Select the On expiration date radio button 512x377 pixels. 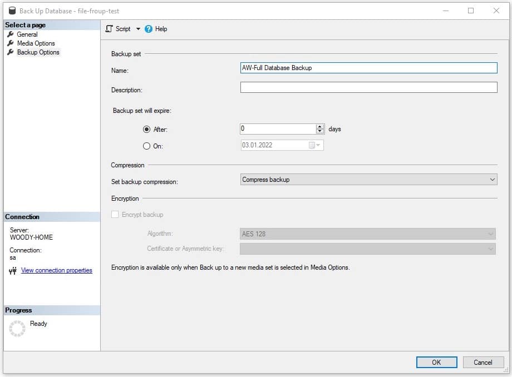click(x=146, y=146)
